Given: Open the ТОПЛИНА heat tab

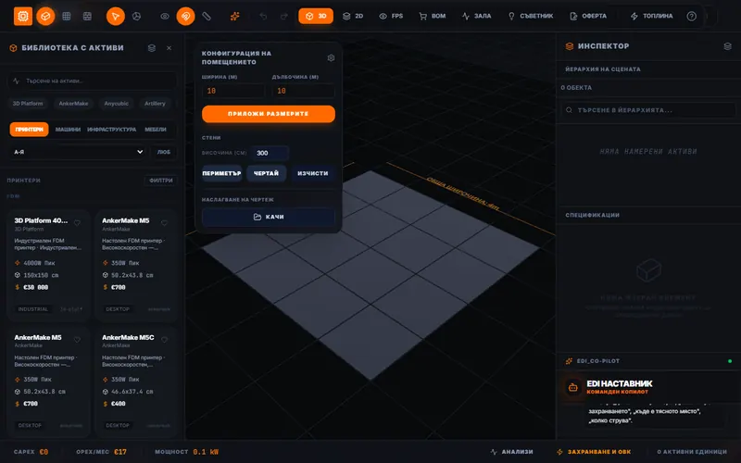Looking at the screenshot, I should pos(652,16).
